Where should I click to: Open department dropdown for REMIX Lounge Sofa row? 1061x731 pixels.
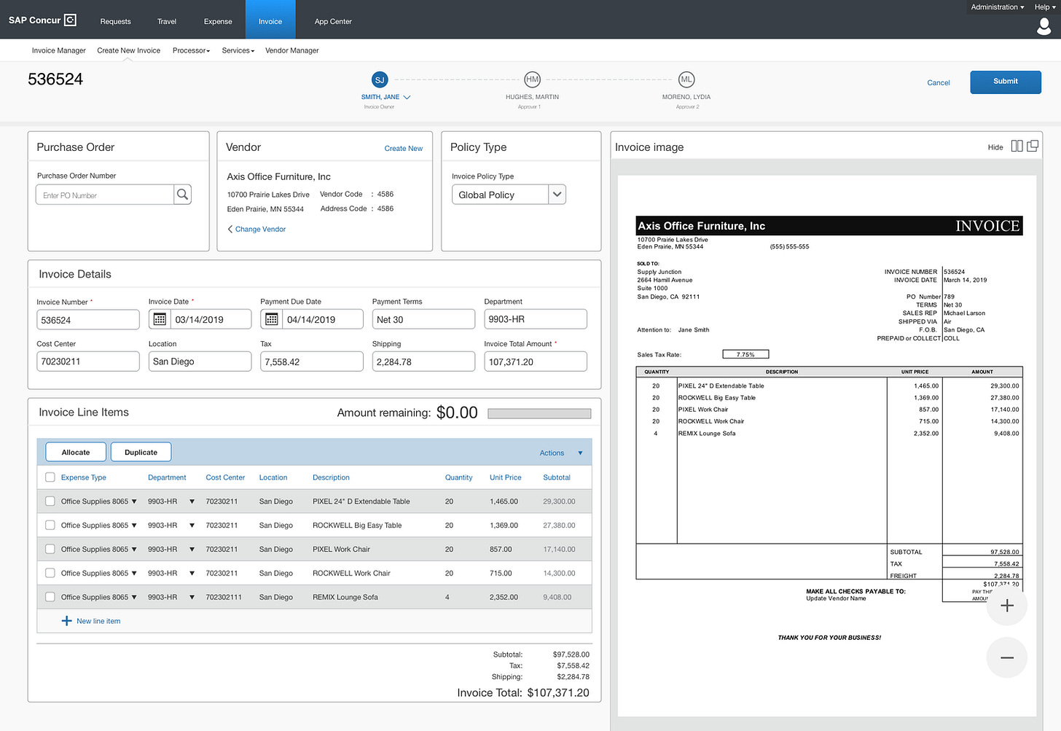tap(192, 597)
